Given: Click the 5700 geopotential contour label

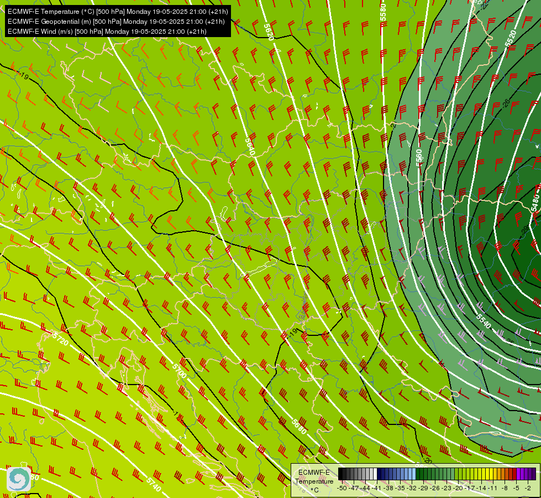Looking at the screenshot, I should [x=179, y=371].
